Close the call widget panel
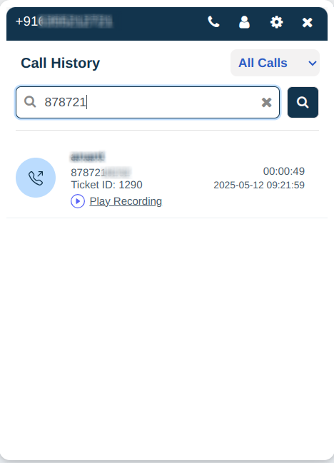The width and height of the screenshot is (334, 463). pyautogui.click(x=307, y=22)
